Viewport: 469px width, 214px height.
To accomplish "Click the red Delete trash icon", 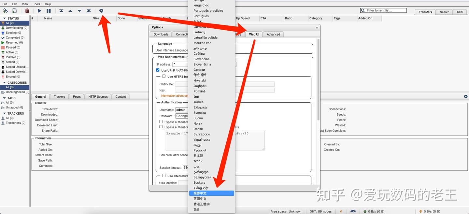I will click(x=27, y=11).
